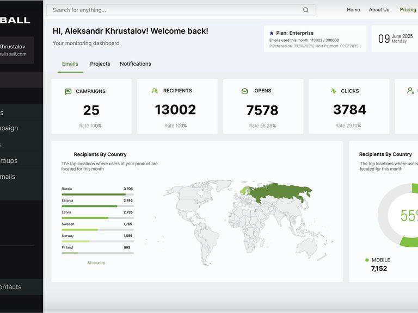Open the sidebar item ending in 'roups'
The width and height of the screenshot is (418, 313).
click(9, 161)
